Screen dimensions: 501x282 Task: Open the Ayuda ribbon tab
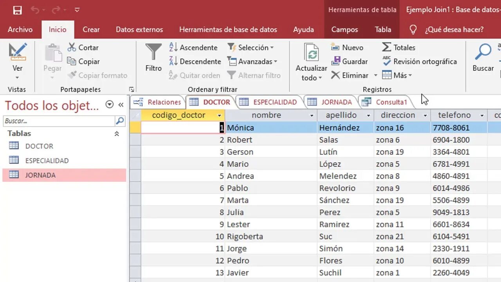click(x=304, y=29)
